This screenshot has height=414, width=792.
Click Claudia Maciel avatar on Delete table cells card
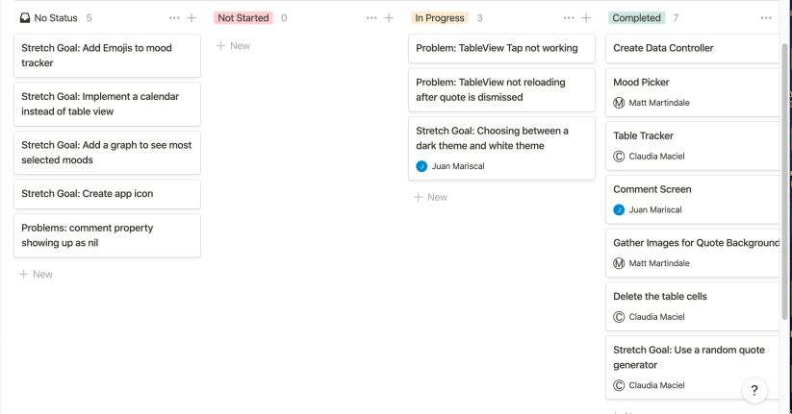click(619, 317)
